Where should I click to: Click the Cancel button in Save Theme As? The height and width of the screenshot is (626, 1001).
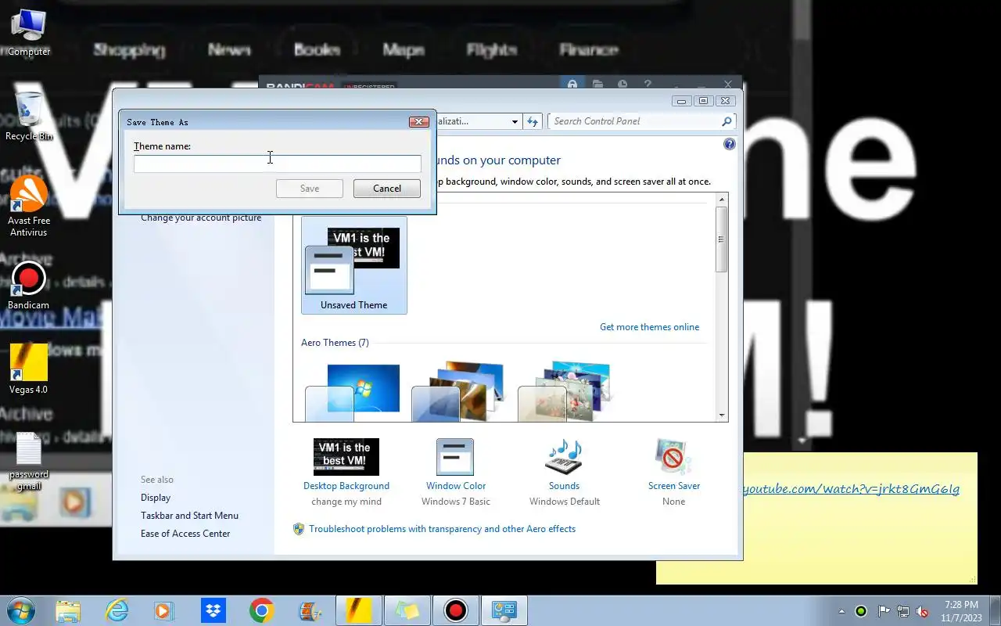387,189
